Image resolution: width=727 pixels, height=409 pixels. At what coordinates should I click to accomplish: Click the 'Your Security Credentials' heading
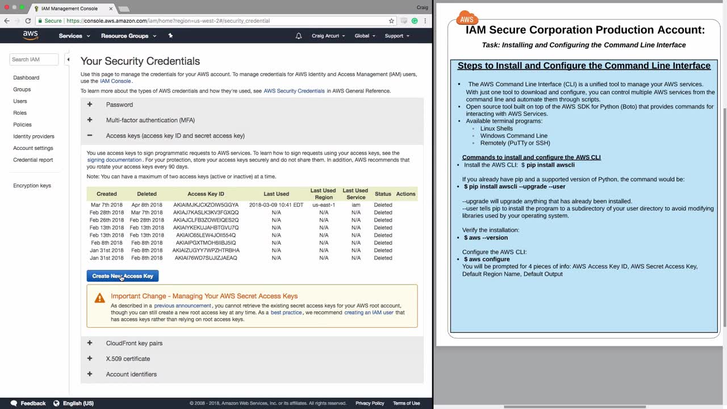click(140, 61)
